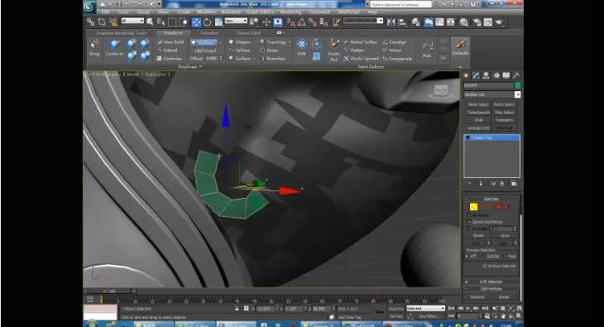This screenshot has width=604, height=327.
Task: Choose the Push/Pull paint deform brush
Action: point(334,50)
